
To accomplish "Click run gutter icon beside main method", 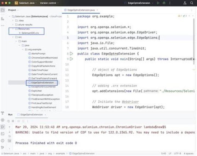I will pyautogui.click(x=71, y=59).
